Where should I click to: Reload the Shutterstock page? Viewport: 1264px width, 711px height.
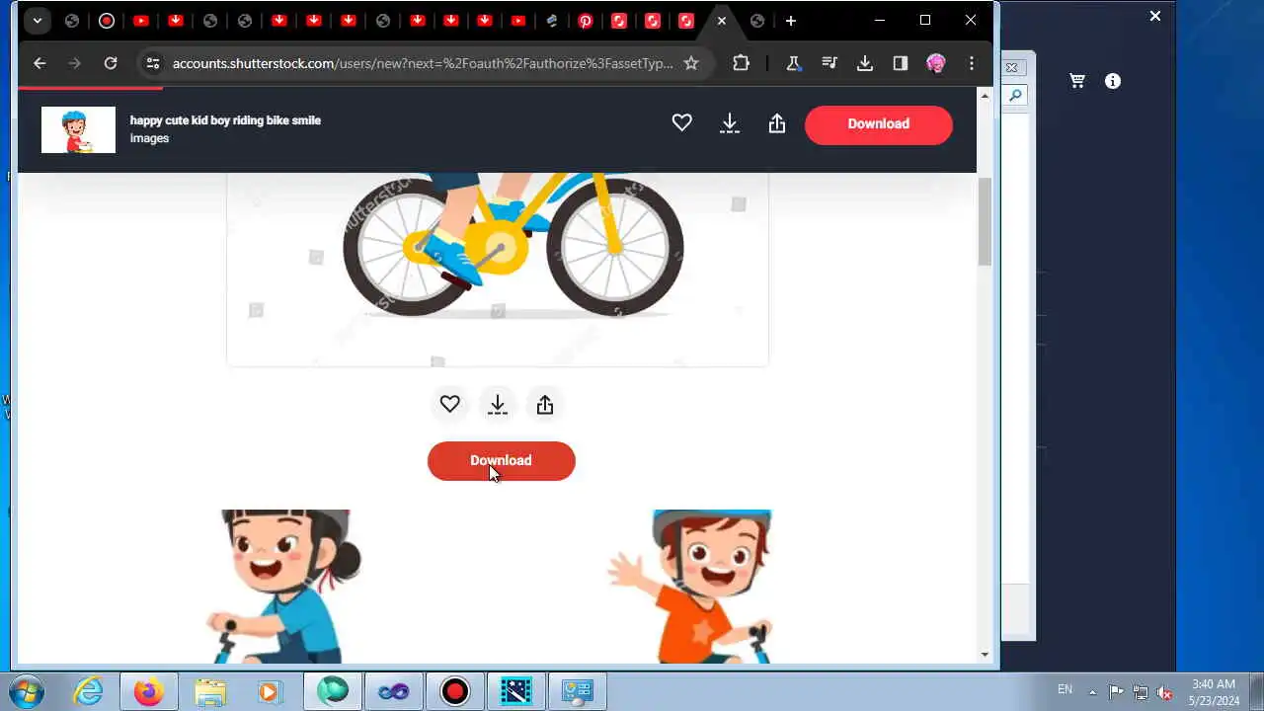111,63
